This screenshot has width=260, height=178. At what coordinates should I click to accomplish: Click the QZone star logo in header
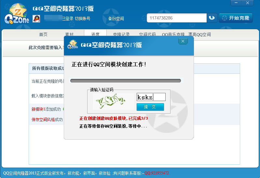point(17,14)
